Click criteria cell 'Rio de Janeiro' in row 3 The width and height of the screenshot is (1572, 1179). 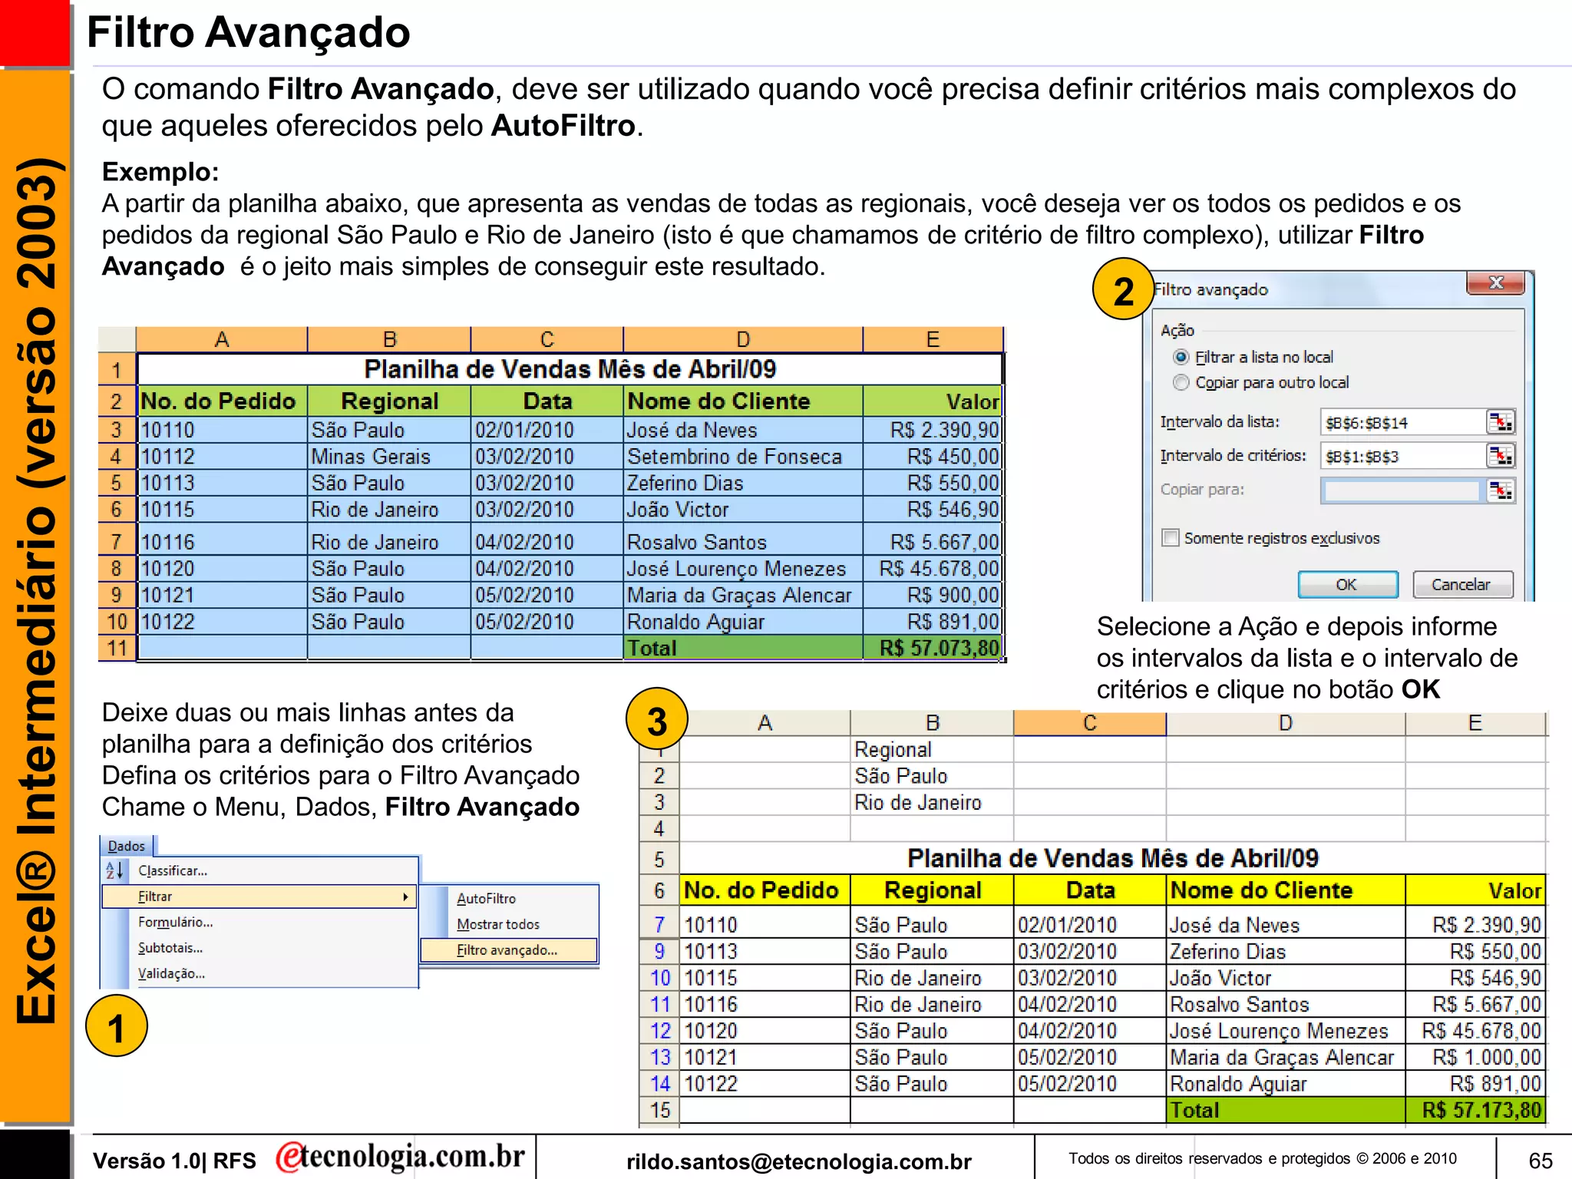(932, 802)
